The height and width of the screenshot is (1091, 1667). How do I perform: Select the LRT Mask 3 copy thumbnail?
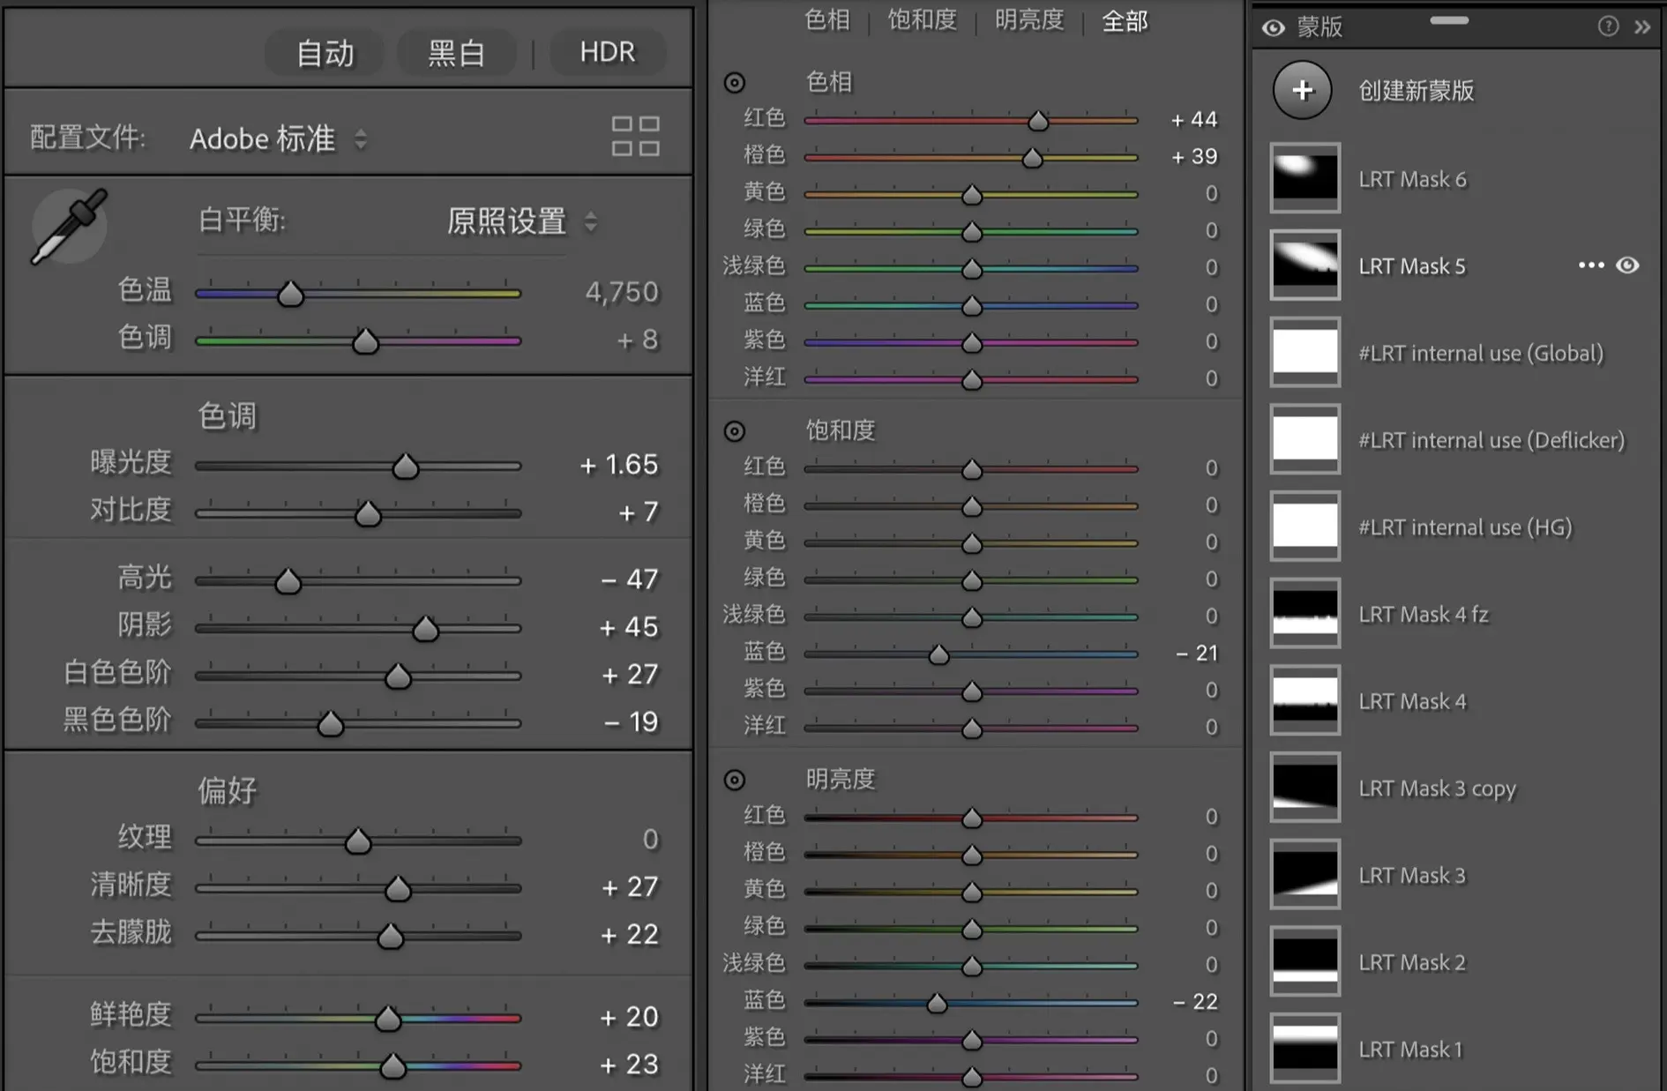pyautogui.click(x=1304, y=788)
